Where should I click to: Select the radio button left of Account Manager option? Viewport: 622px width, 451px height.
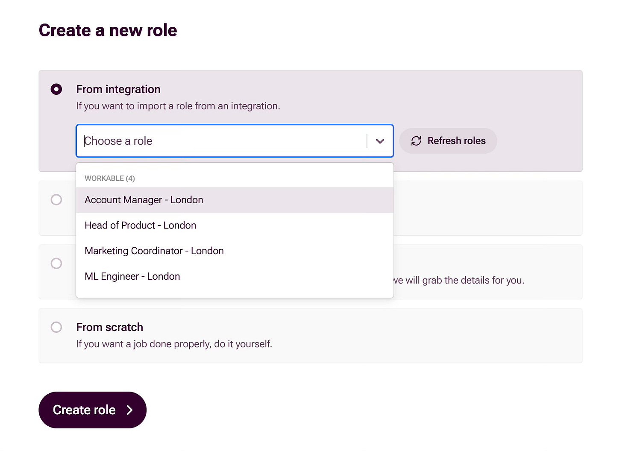tap(56, 200)
